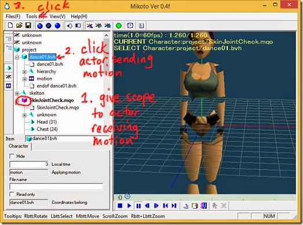This screenshot has height=225, width=303.
Task: Toggle the Hide checkbox
Action: pyautogui.click(x=12, y=156)
